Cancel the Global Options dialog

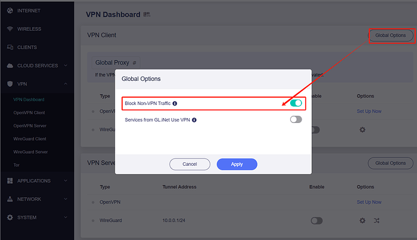190,165
